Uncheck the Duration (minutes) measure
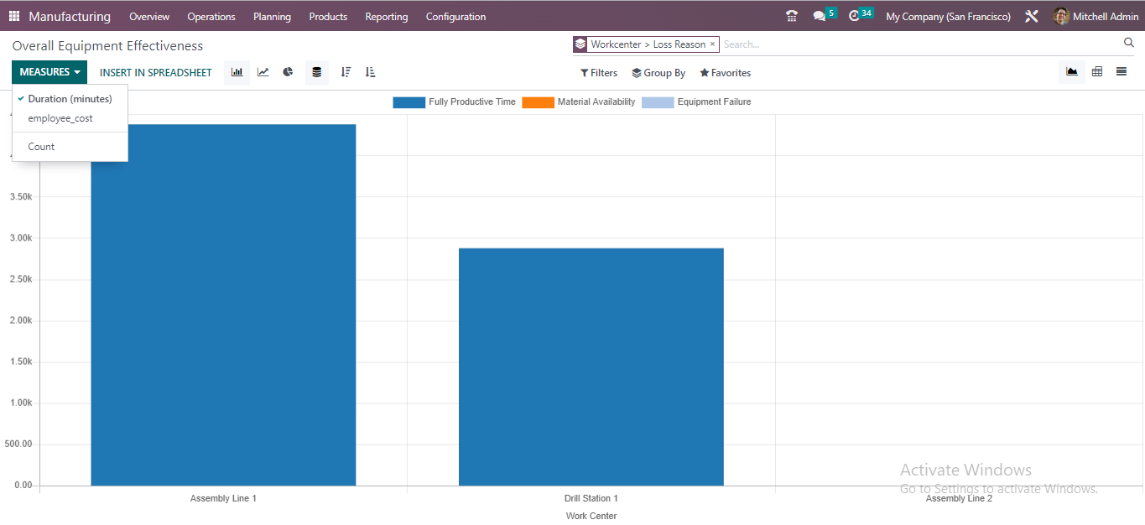The image size is (1145, 525). tap(70, 98)
